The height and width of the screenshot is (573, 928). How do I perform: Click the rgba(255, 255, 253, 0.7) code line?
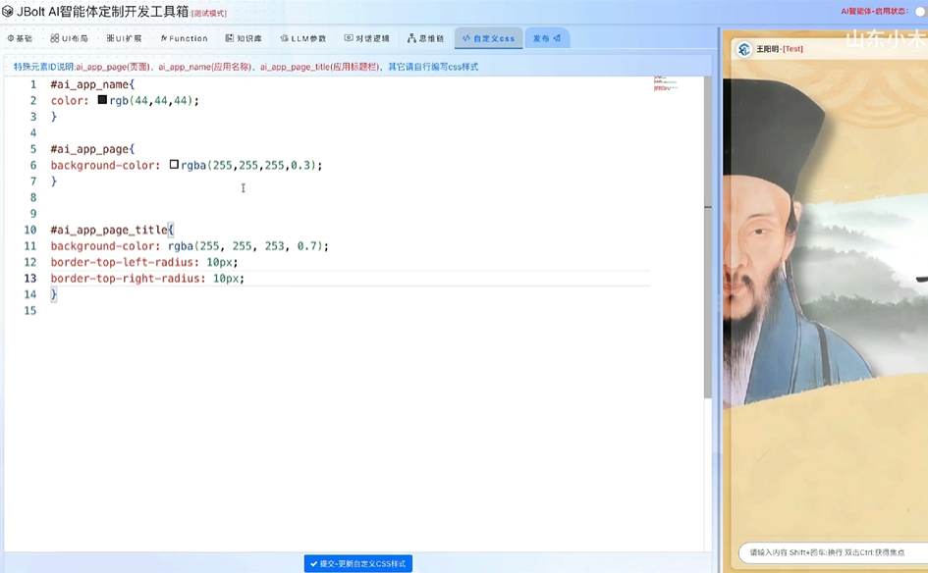click(190, 246)
